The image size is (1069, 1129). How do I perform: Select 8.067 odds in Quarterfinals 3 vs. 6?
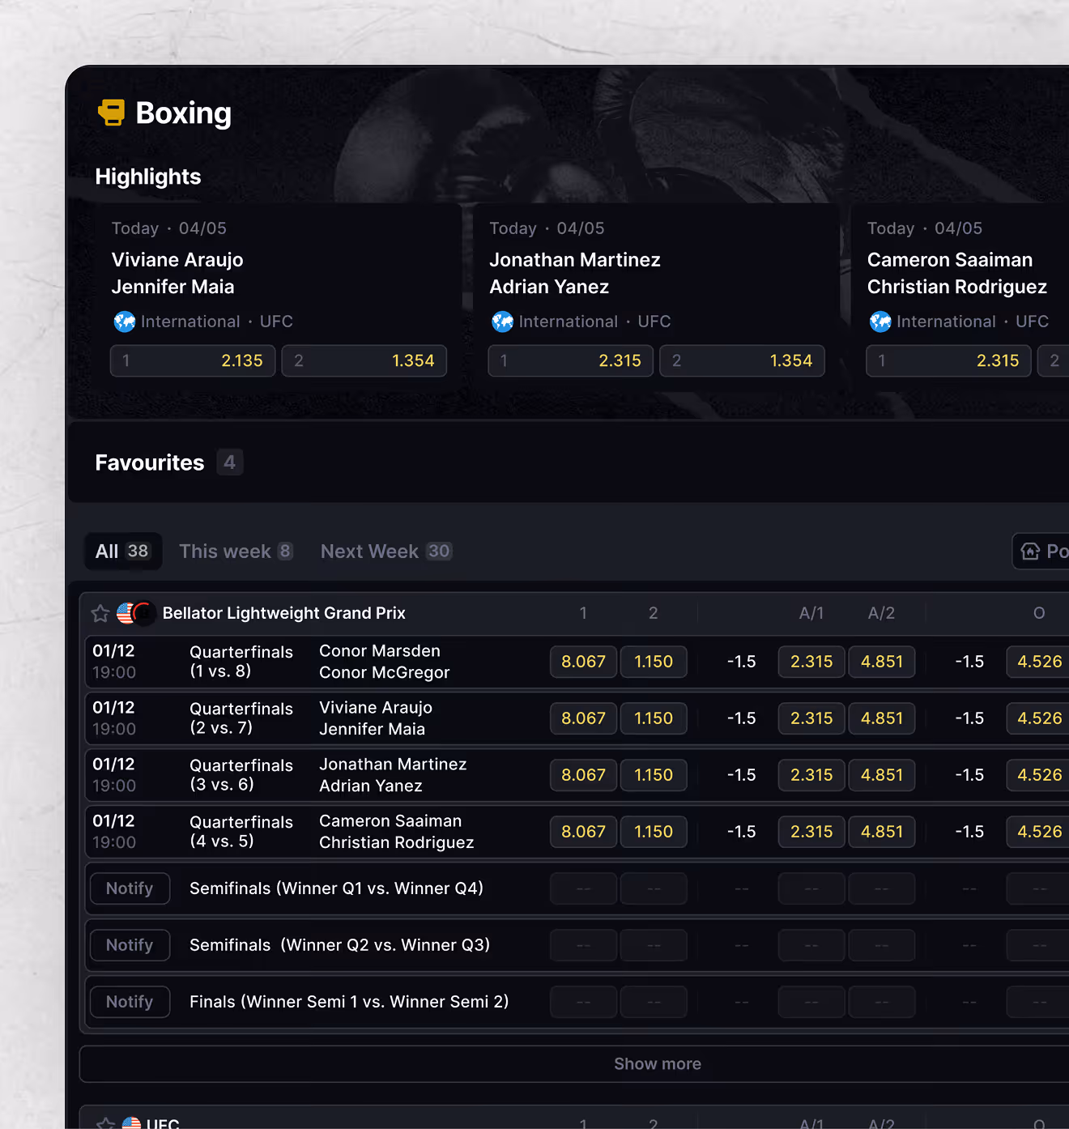[584, 775]
